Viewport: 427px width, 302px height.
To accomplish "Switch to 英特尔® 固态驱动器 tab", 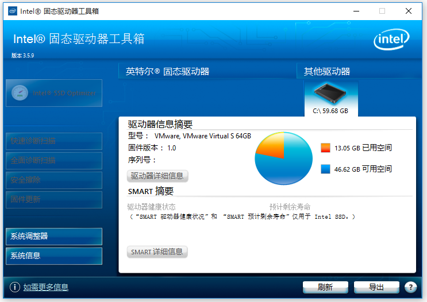I will 207,71.
